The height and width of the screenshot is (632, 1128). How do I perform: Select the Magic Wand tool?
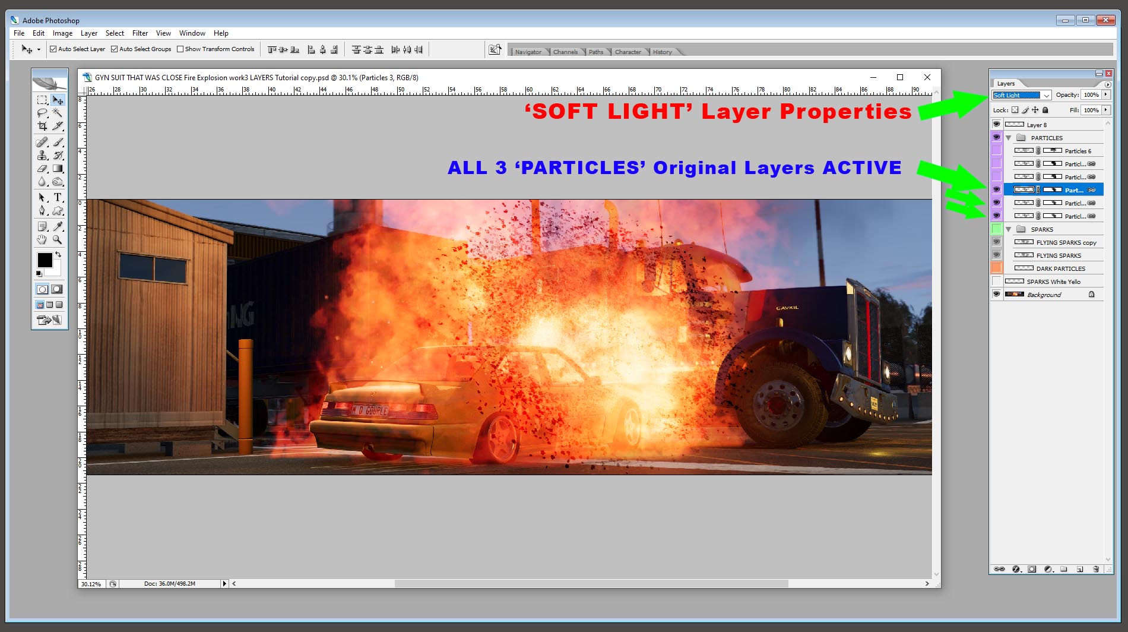pos(58,113)
